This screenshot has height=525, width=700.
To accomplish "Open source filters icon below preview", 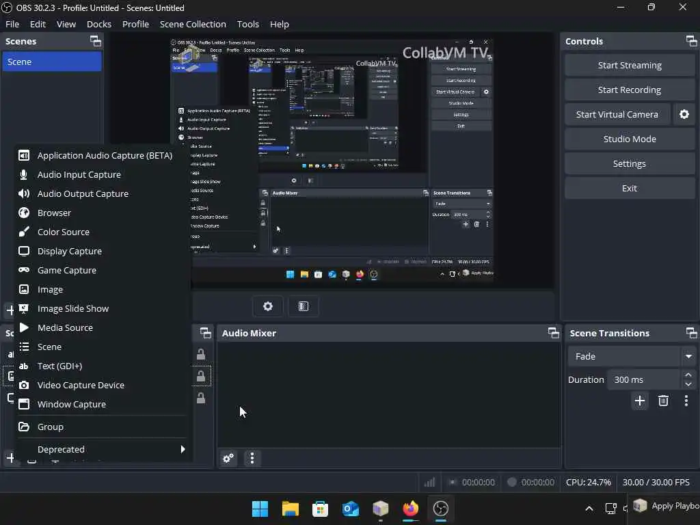I will (x=304, y=306).
